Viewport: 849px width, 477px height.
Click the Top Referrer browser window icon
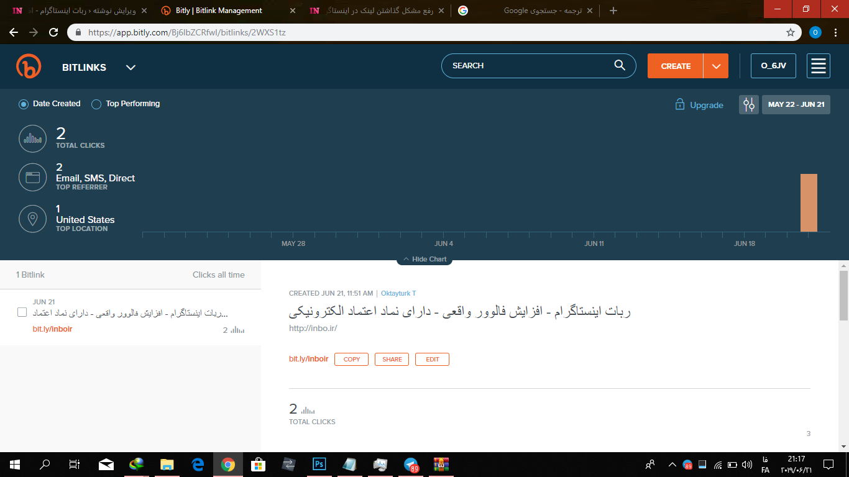[33, 178]
